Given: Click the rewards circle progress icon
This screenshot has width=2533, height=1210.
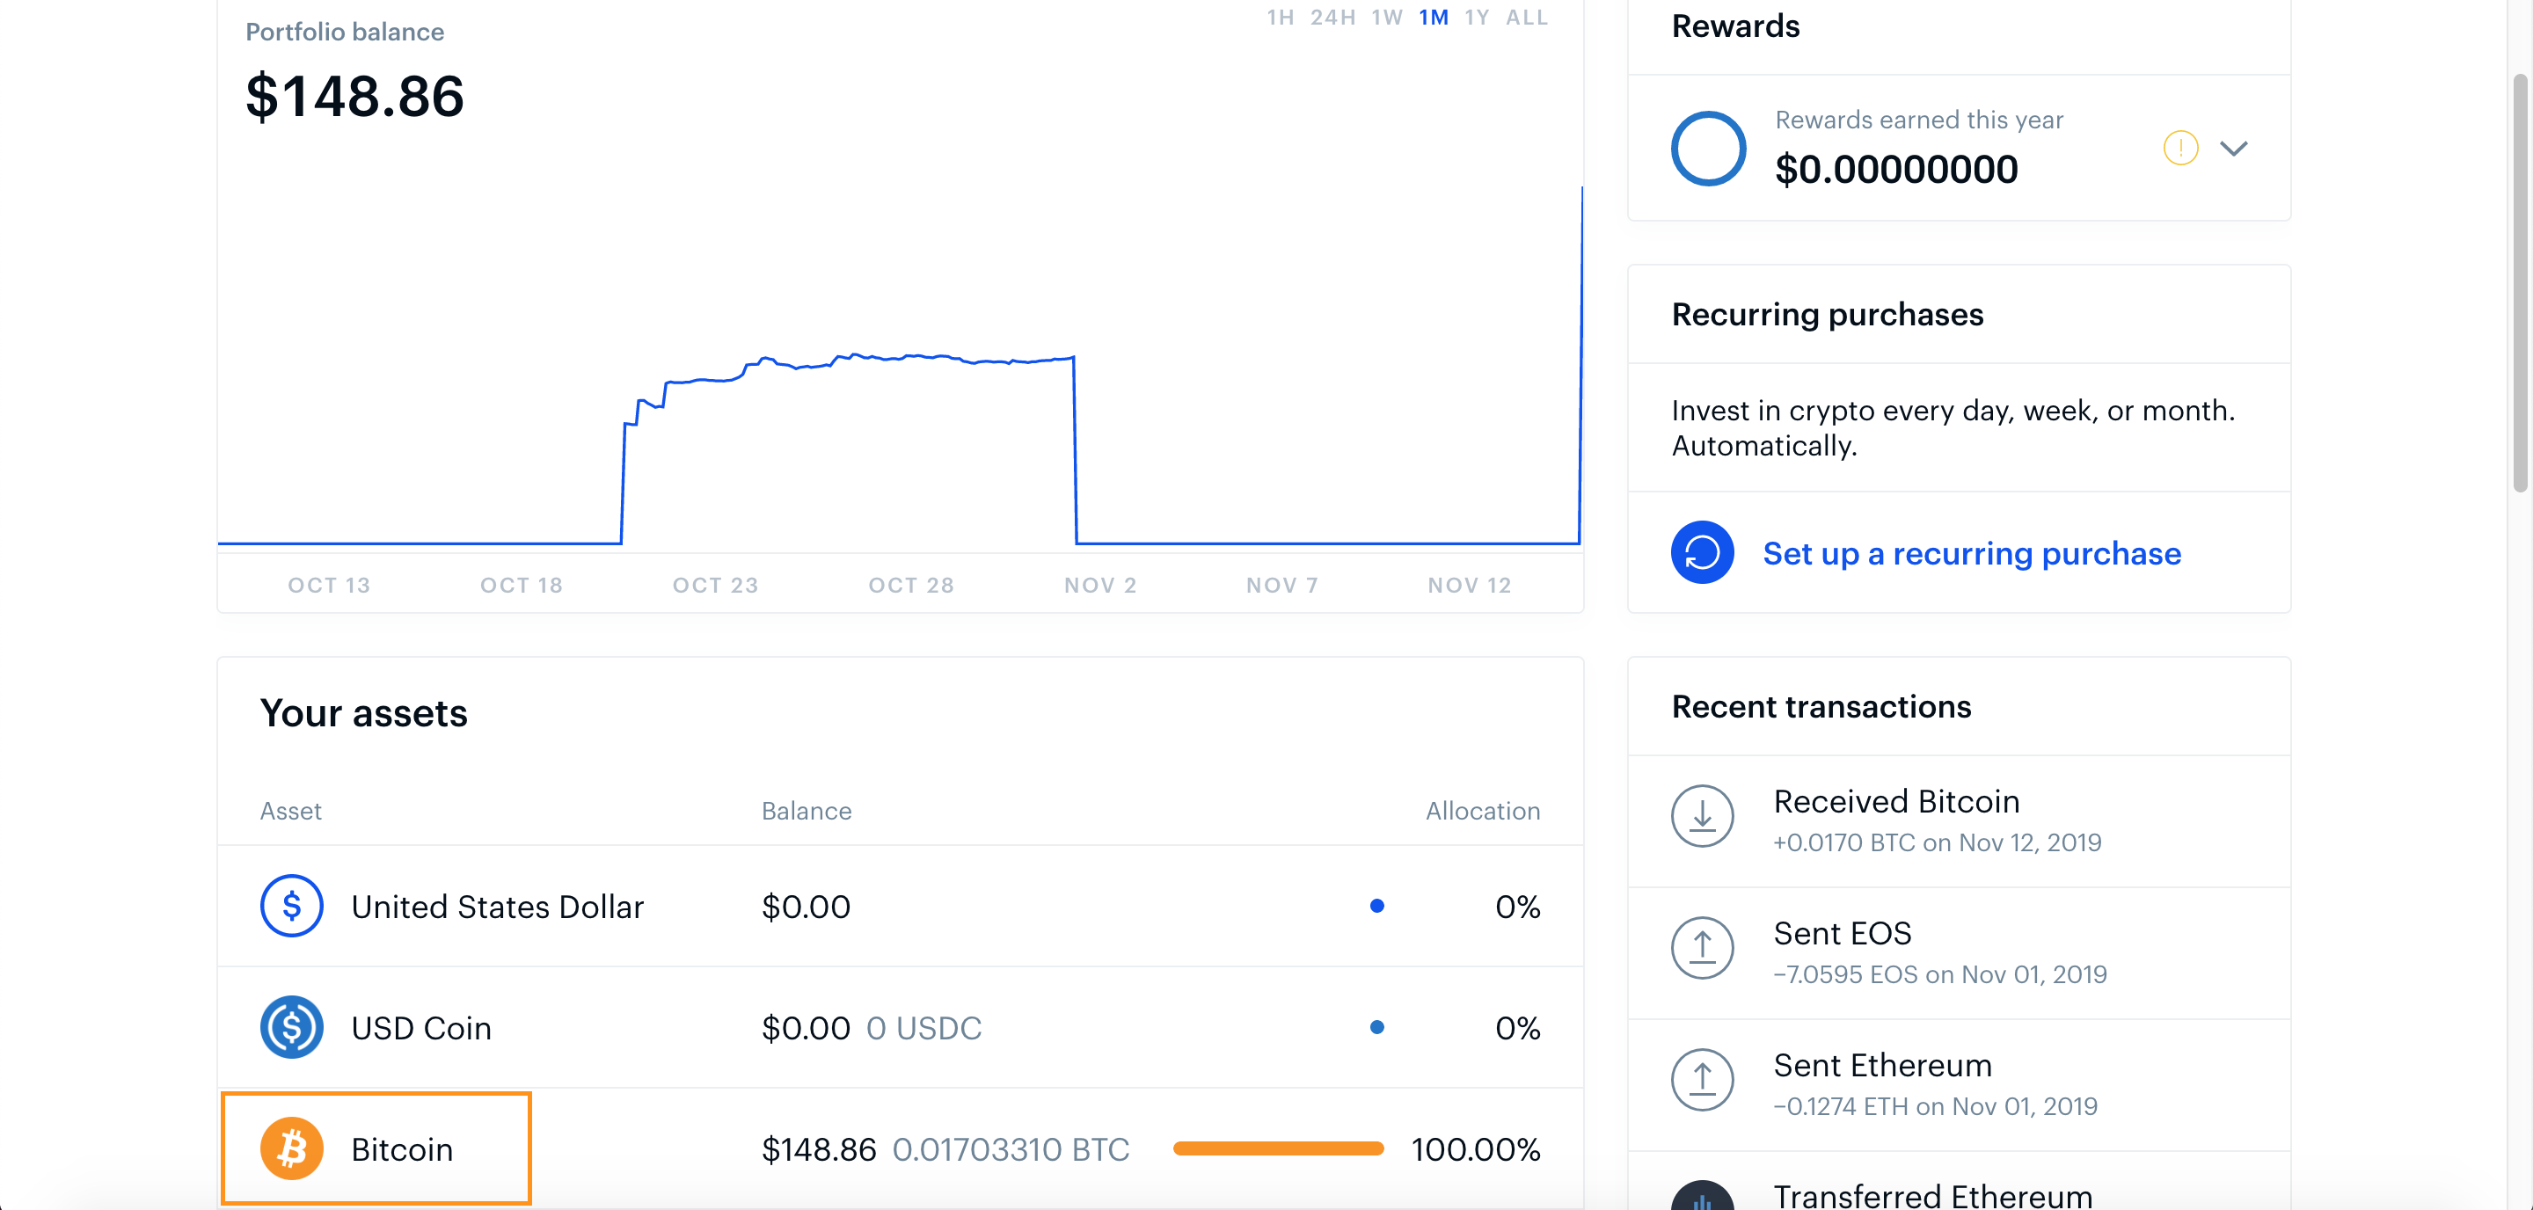Looking at the screenshot, I should (x=1708, y=149).
